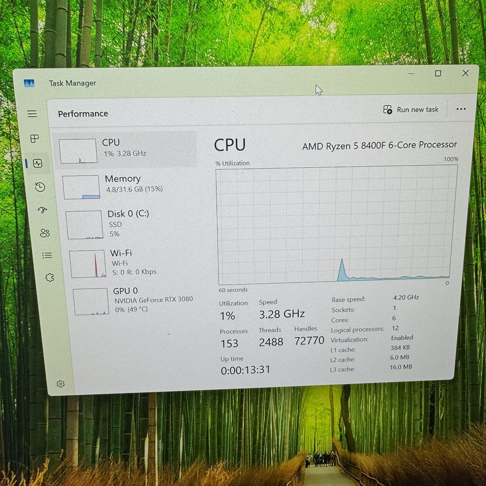Click the L1 cache 384 KB value

[400, 347]
